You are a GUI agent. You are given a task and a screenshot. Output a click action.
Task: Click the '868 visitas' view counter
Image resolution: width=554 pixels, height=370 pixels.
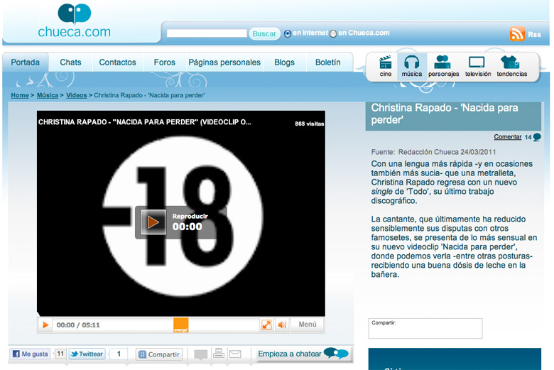(310, 124)
